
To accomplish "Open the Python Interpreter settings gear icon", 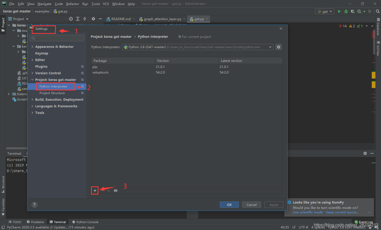I will pyautogui.click(x=278, y=47).
